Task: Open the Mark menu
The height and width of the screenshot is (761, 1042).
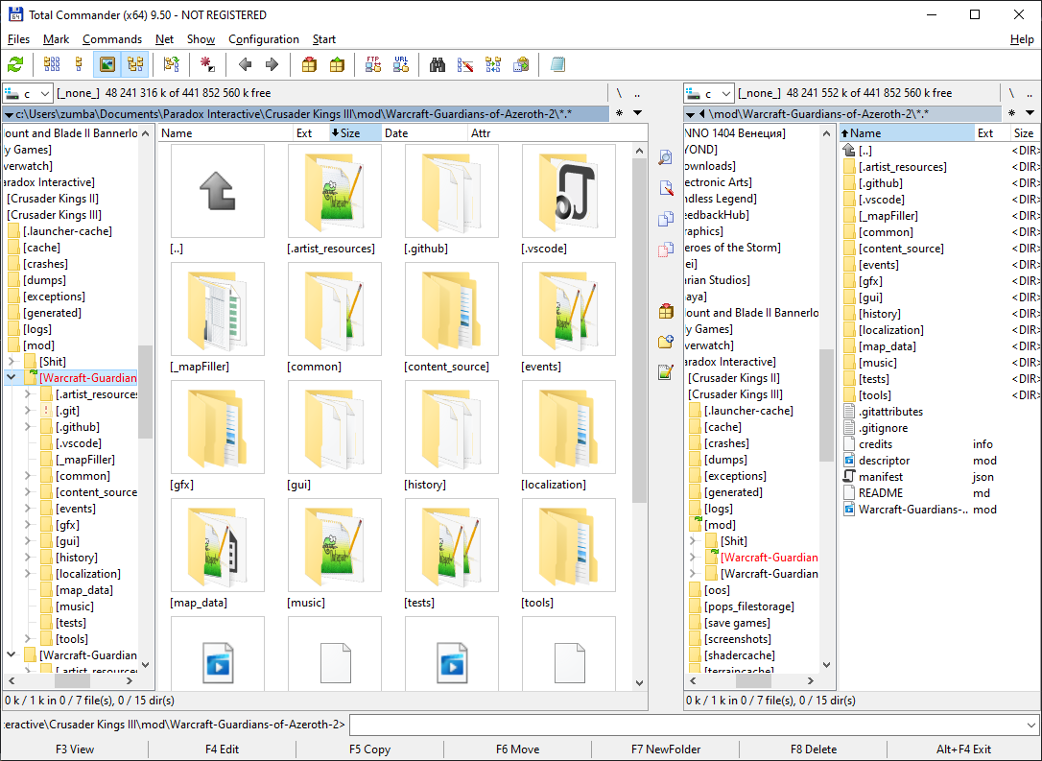Action: [x=56, y=39]
